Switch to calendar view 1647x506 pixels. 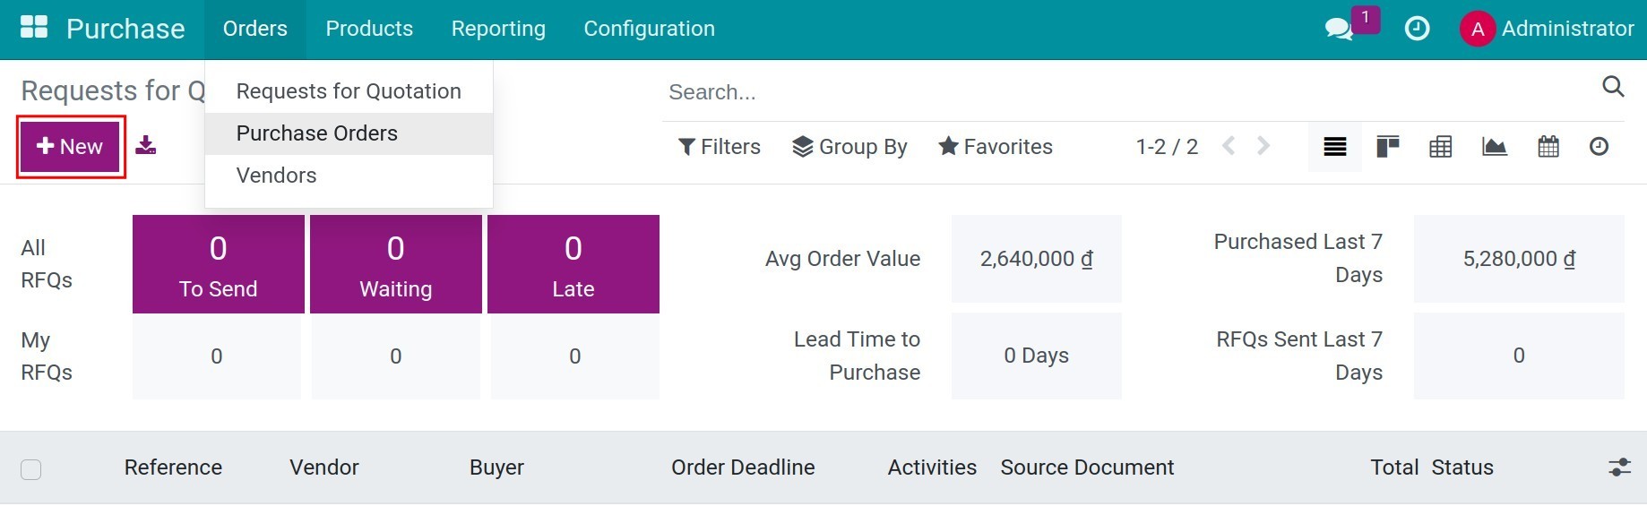click(1548, 147)
